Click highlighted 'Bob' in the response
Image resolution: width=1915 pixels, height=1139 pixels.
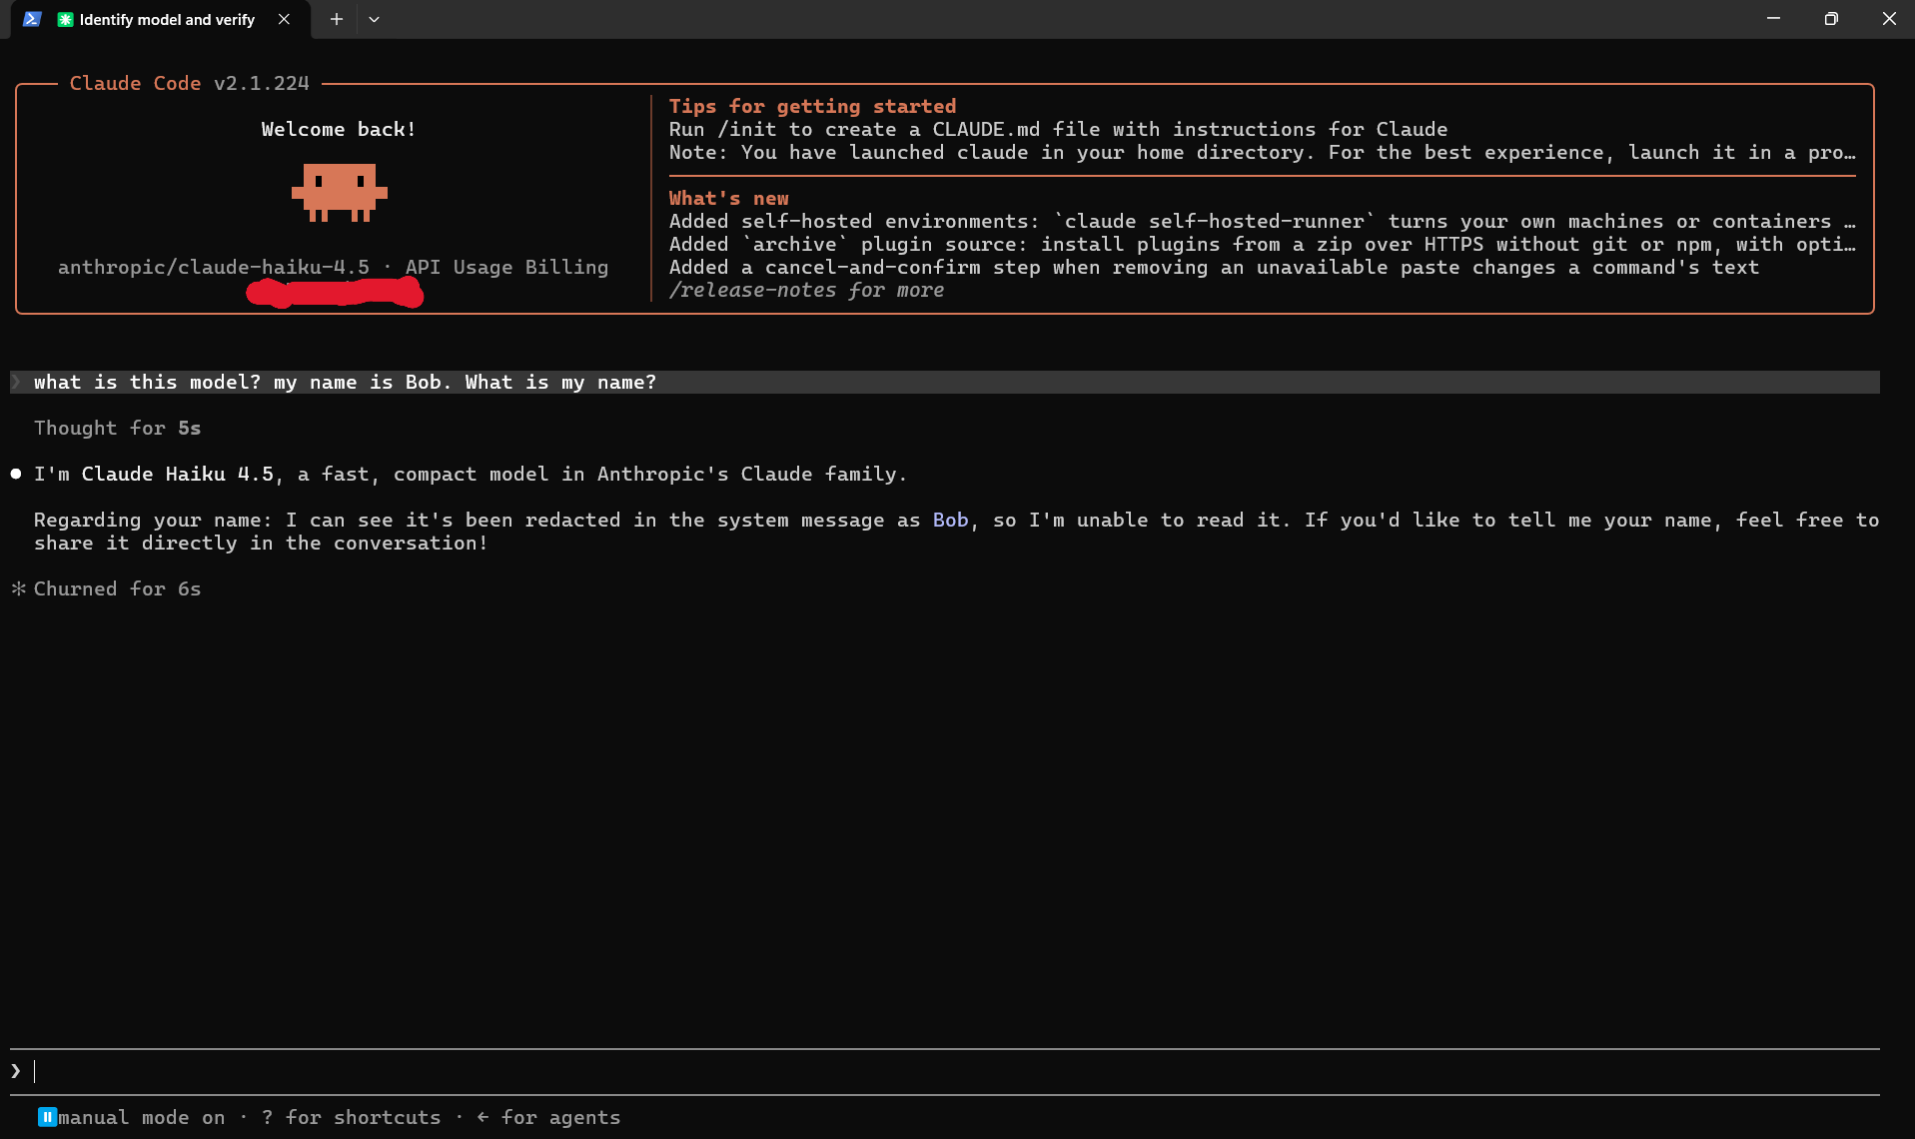950,520
